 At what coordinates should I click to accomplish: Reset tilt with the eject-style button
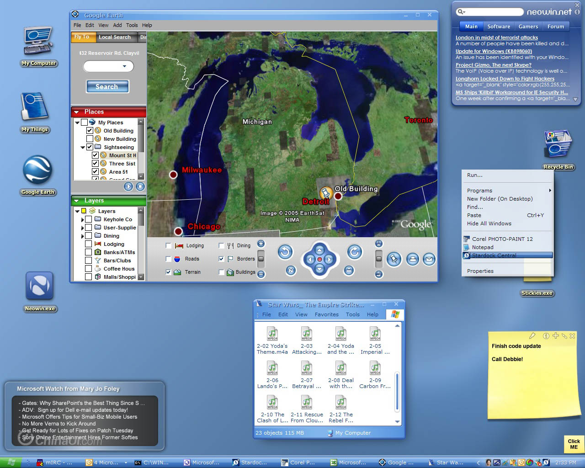[x=349, y=270]
